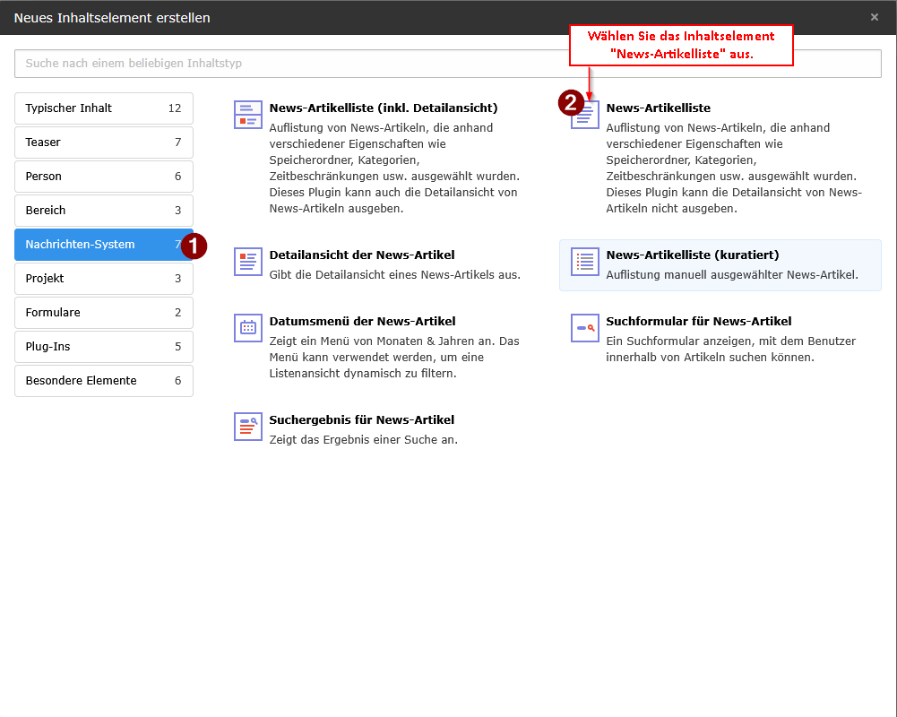Open the Teaser category
Viewport: 897px width, 717px height.
(x=99, y=142)
